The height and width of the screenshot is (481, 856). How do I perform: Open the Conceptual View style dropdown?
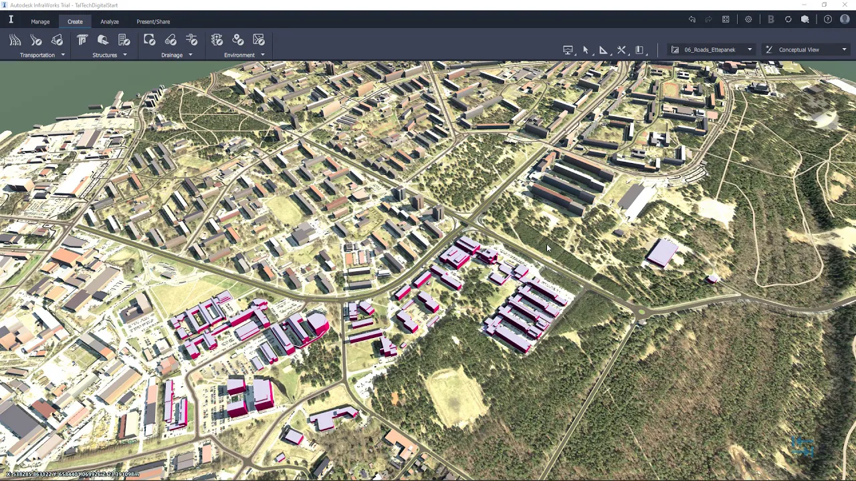click(807, 49)
